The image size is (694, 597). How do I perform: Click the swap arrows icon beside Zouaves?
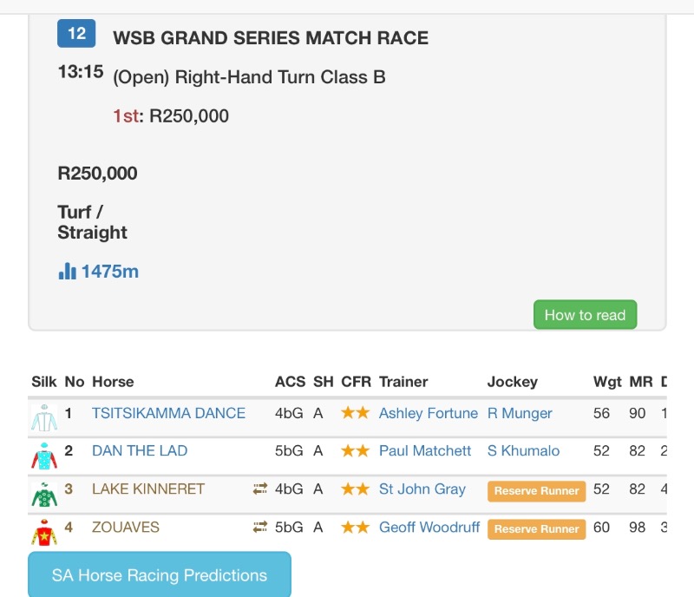tap(260, 527)
